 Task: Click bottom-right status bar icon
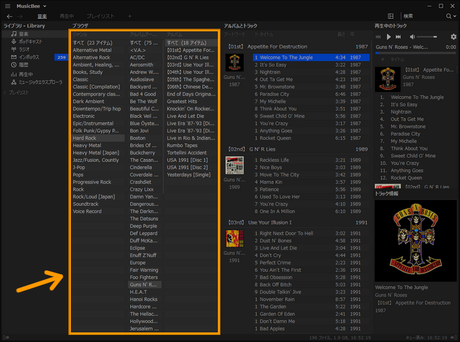point(453,338)
